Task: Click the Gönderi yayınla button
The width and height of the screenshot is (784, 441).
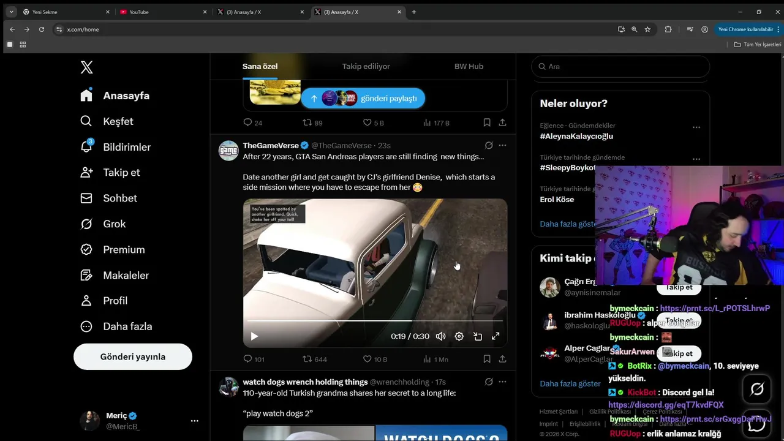Action: 133,356
